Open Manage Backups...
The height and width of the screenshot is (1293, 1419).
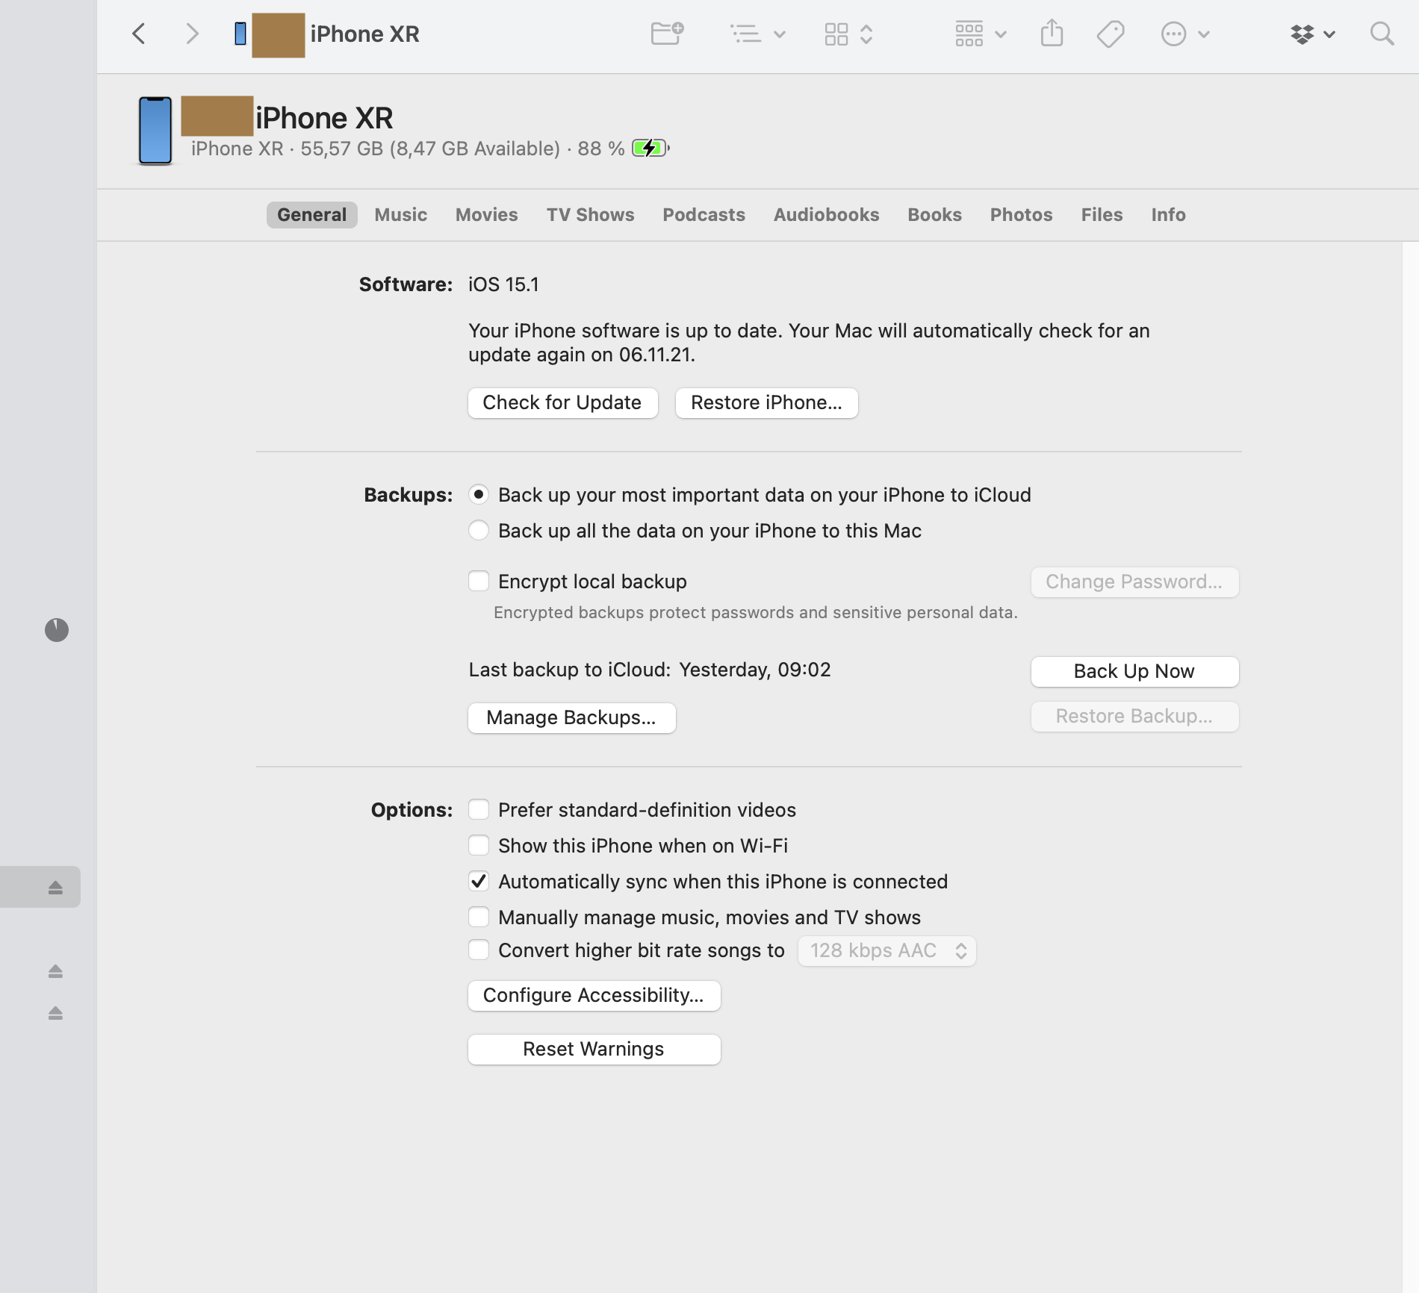[571, 717]
